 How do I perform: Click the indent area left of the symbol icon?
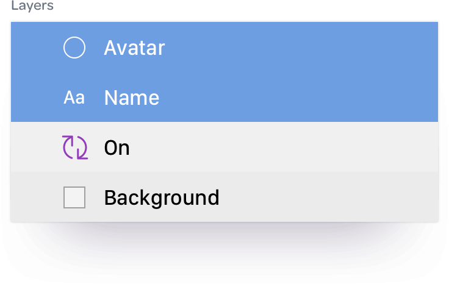pos(36,147)
